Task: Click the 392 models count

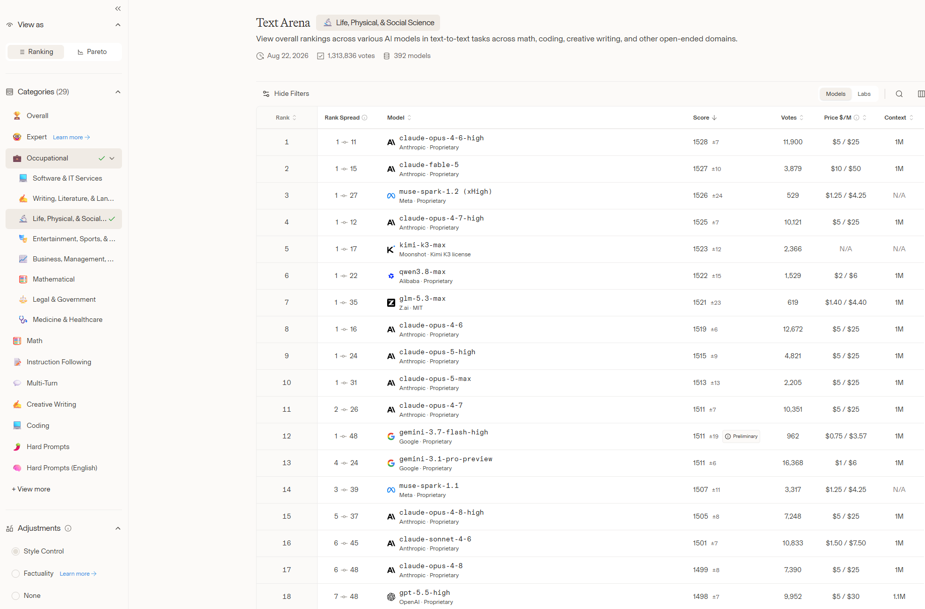Action: point(407,56)
